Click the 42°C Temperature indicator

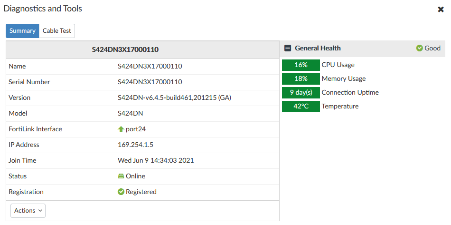(301, 106)
